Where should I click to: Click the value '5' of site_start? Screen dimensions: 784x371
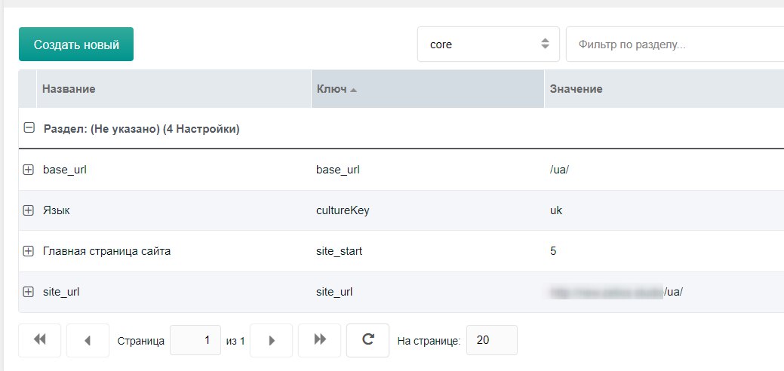point(553,251)
